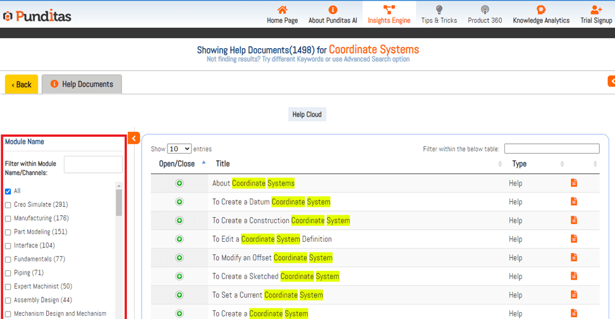Switch to the Help Documents tab
The image size is (615, 319).
(82, 84)
